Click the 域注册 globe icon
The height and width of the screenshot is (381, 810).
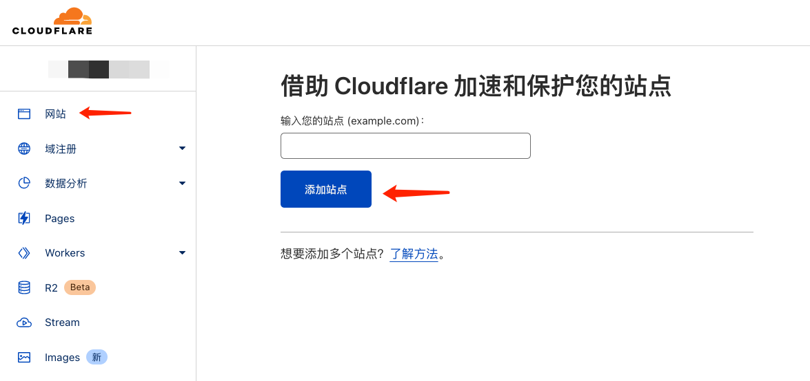24,149
